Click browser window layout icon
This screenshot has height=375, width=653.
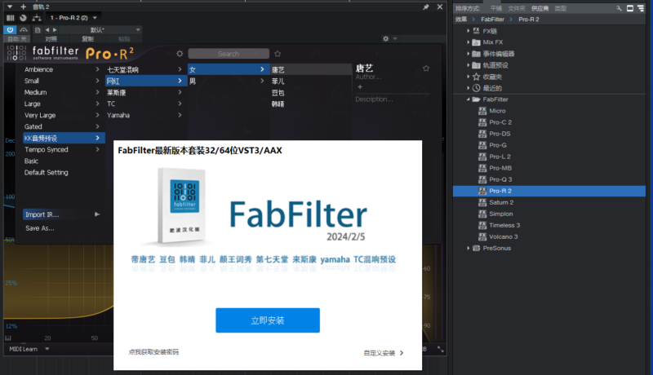pos(630,8)
